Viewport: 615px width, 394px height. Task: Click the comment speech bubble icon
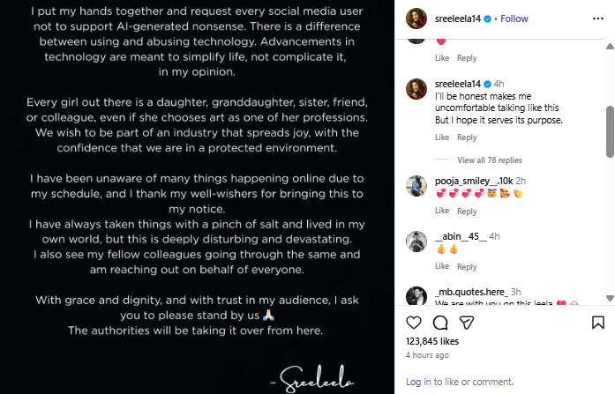tap(439, 322)
